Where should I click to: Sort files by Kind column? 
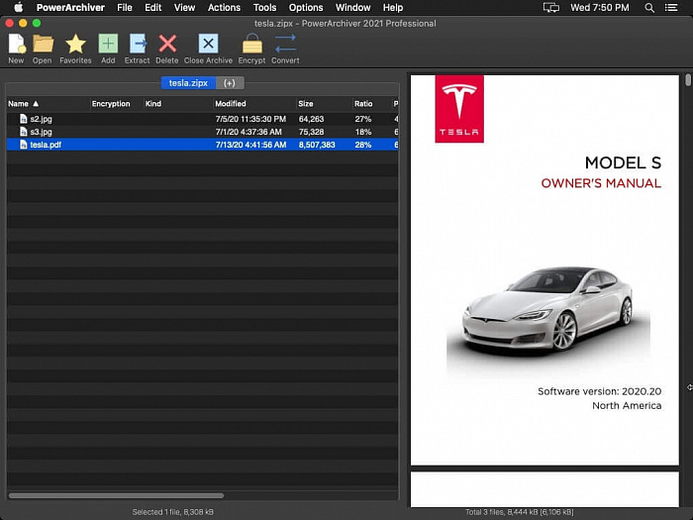[x=153, y=104]
